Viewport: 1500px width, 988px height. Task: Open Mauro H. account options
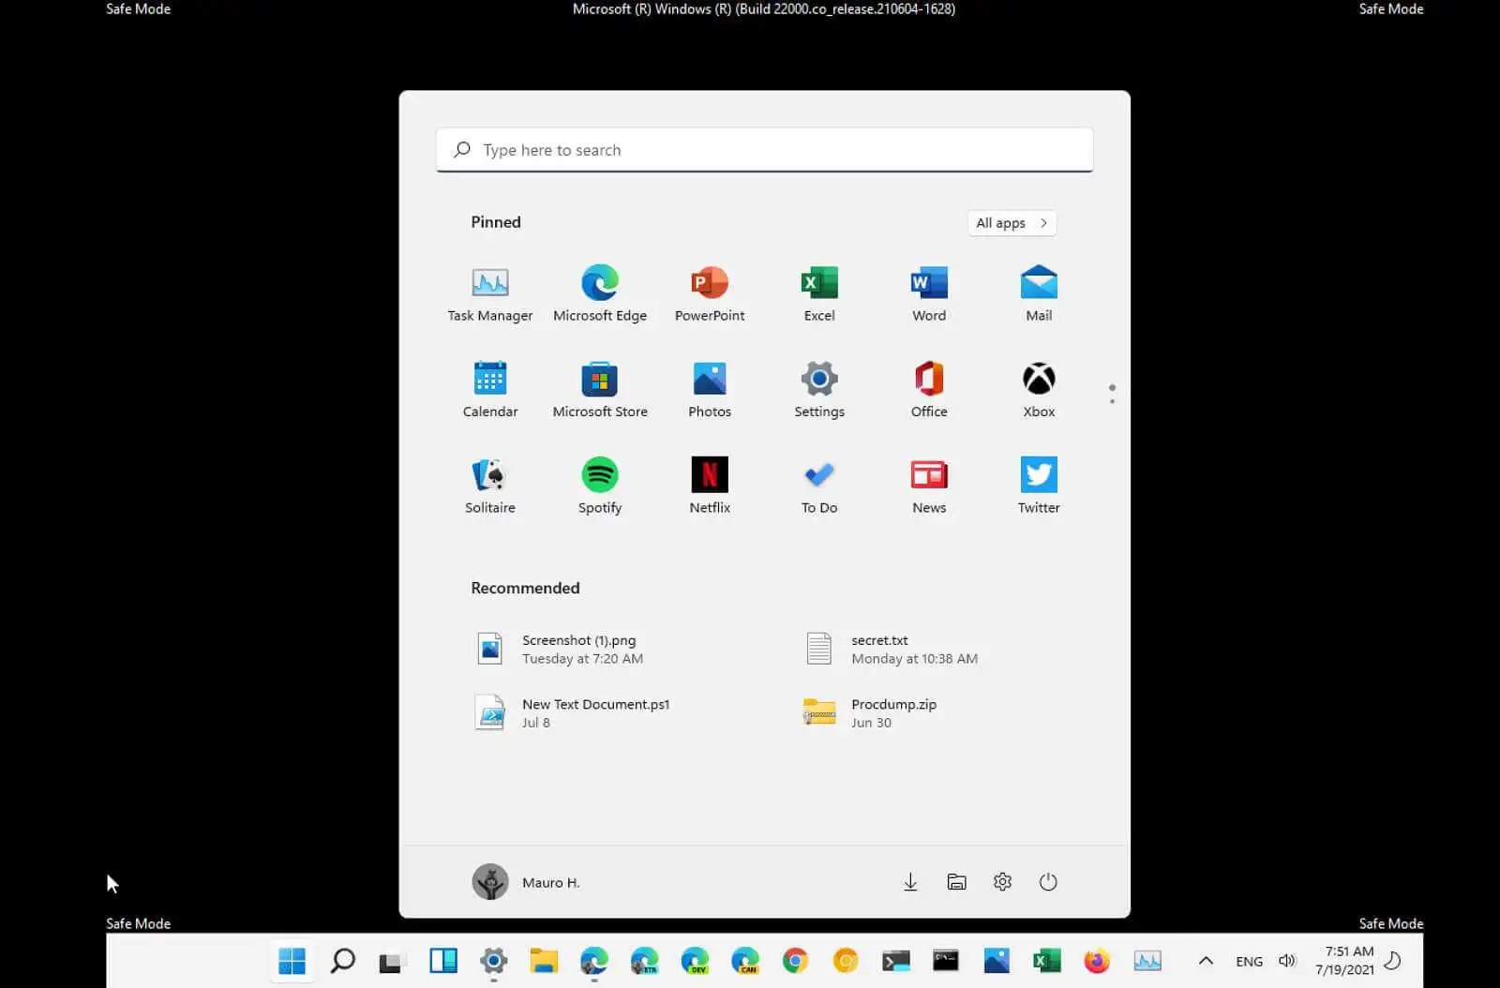[525, 881]
